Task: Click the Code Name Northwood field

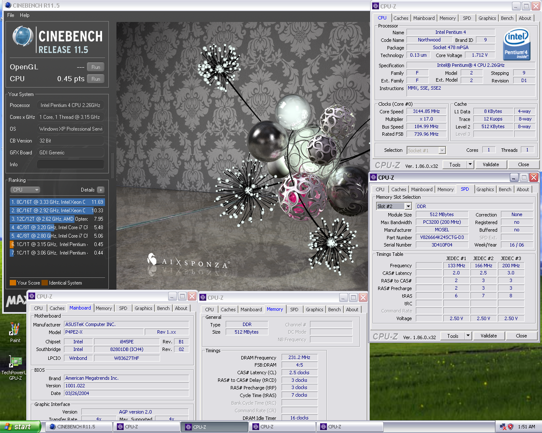Action: 429,40
